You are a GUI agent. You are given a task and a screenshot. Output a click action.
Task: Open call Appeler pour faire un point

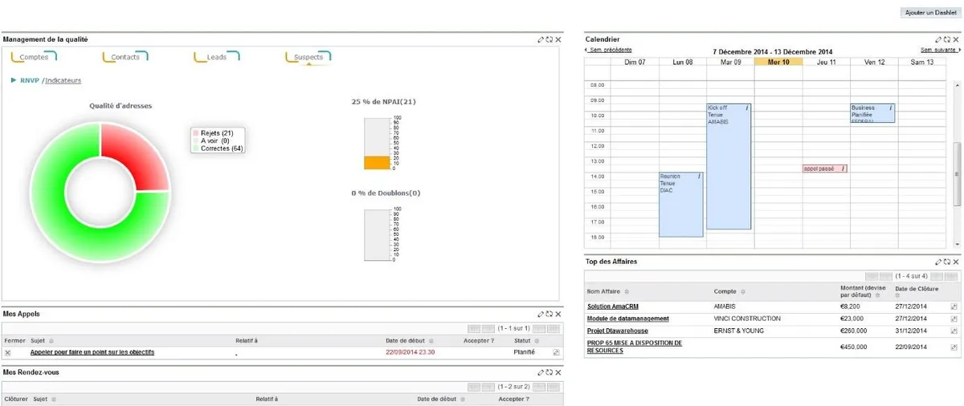tap(92, 352)
